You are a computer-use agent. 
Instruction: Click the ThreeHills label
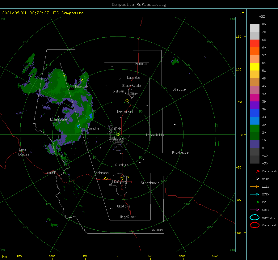[x=155, y=135]
